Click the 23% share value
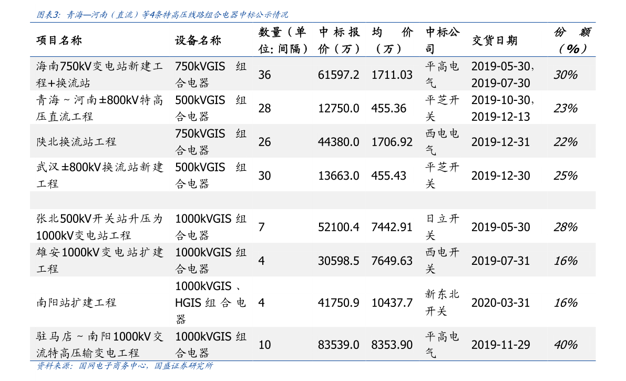This screenshot has width=626, height=381. point(566,108)
